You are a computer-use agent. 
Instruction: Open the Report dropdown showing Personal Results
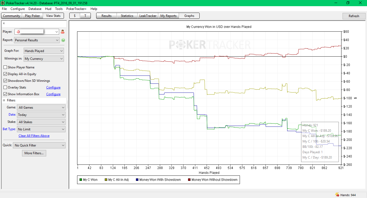(x=37, y=40)
